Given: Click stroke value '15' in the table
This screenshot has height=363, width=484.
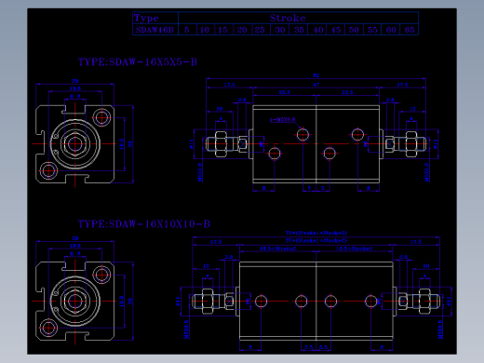Looking at the screenshot, I should tap(223, 30).
